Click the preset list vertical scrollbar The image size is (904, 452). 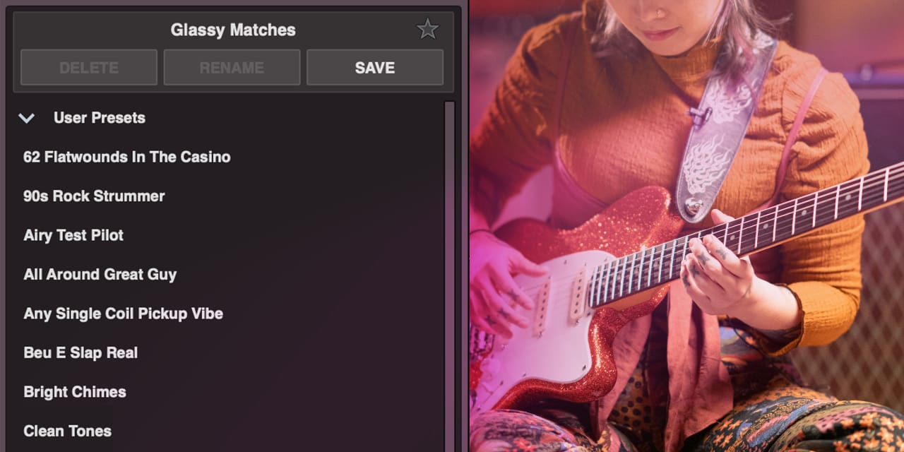click(449, 276)
